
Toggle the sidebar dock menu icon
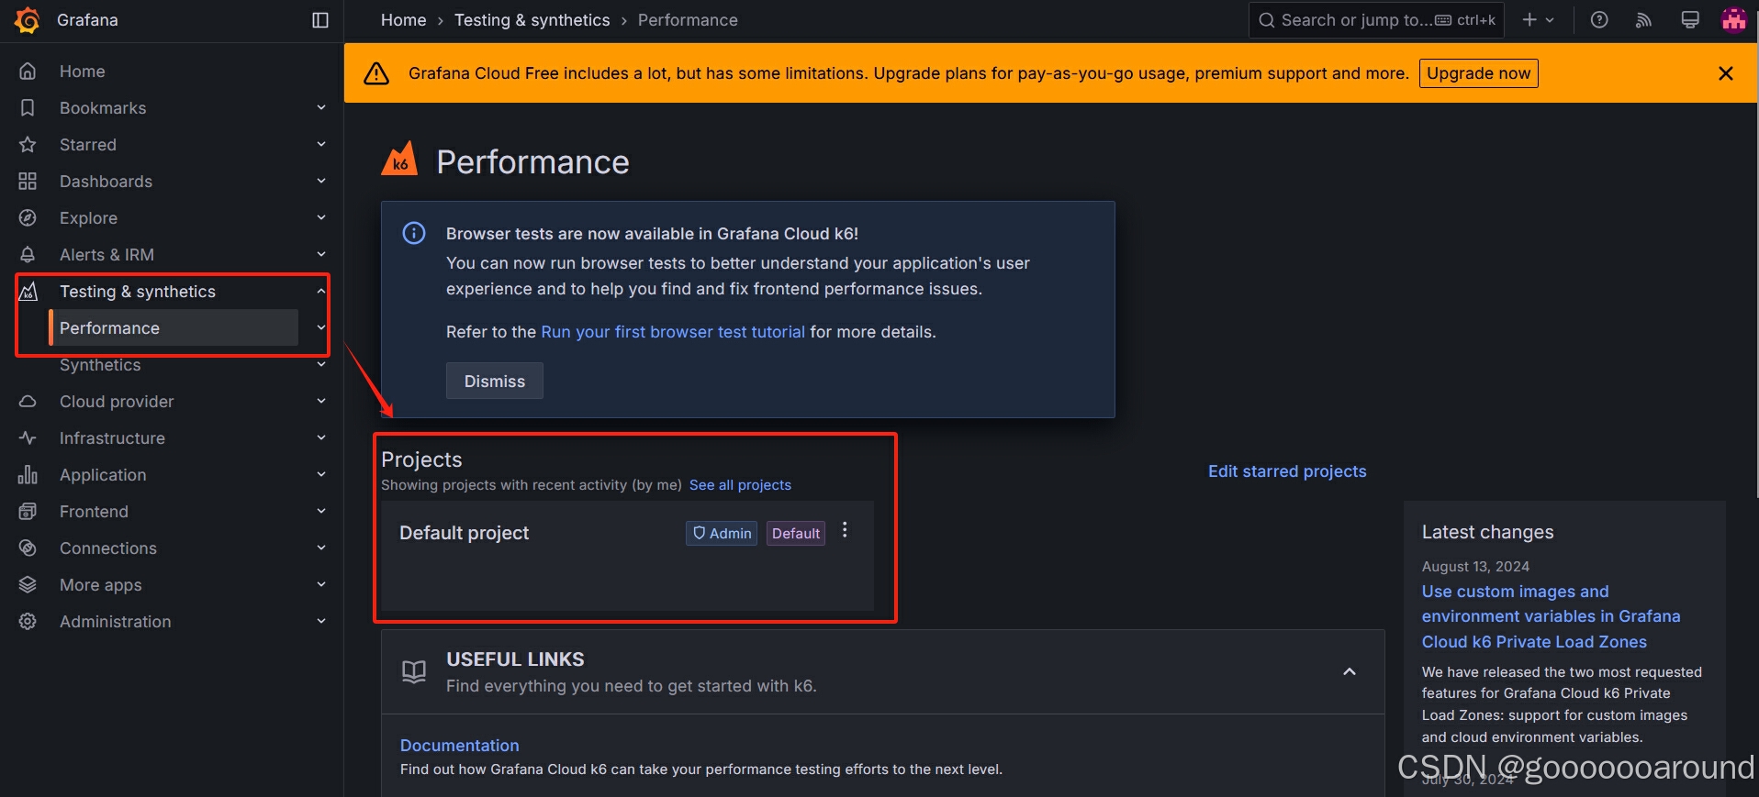pos(320,20)
